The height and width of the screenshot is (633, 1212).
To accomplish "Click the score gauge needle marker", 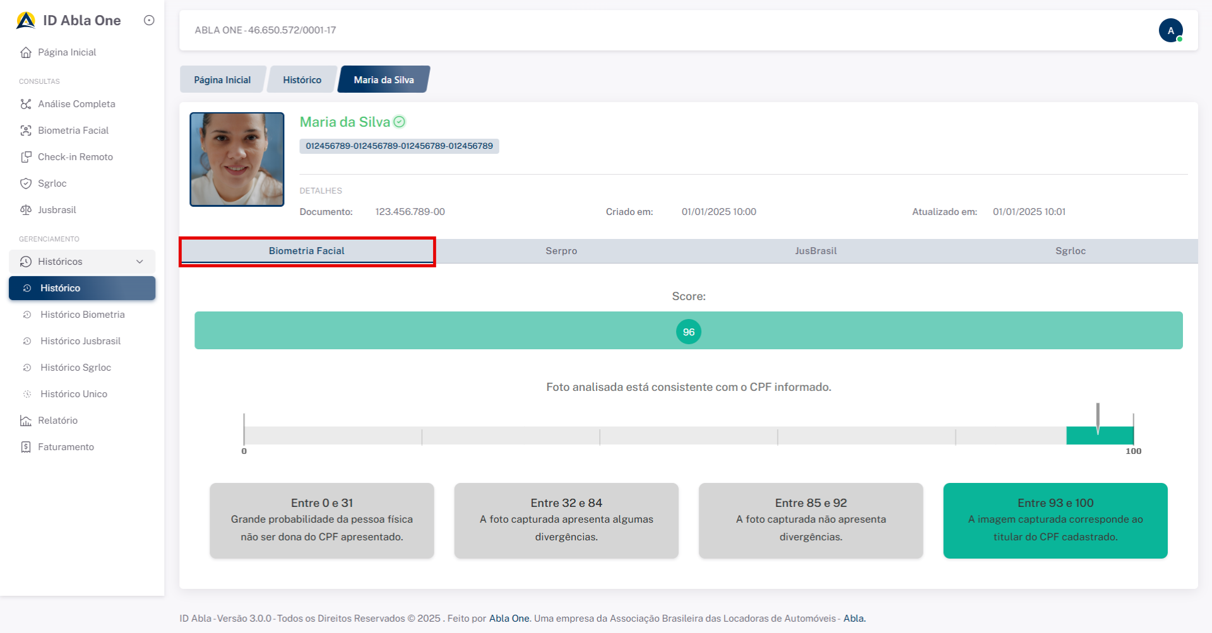I will coord(1098,419).
